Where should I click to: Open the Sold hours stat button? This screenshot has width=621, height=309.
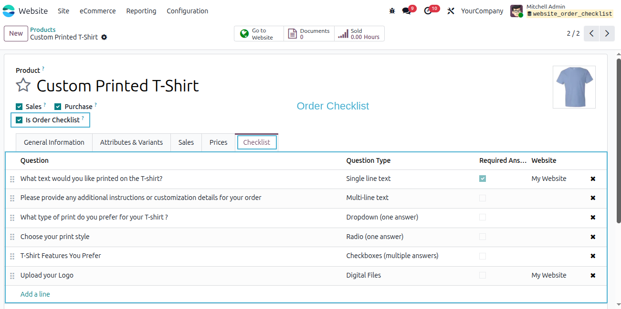click(x=359, y=34)
